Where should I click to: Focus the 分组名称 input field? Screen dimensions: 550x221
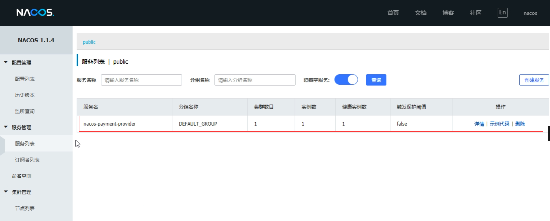[255, 80]
